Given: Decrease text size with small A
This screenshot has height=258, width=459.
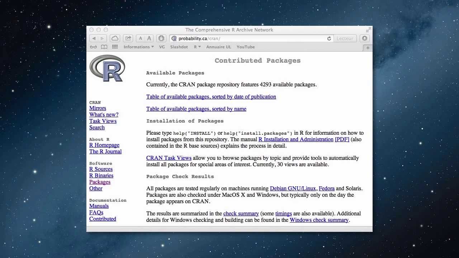Looking at the screenshot, I should tap(141, 38).
